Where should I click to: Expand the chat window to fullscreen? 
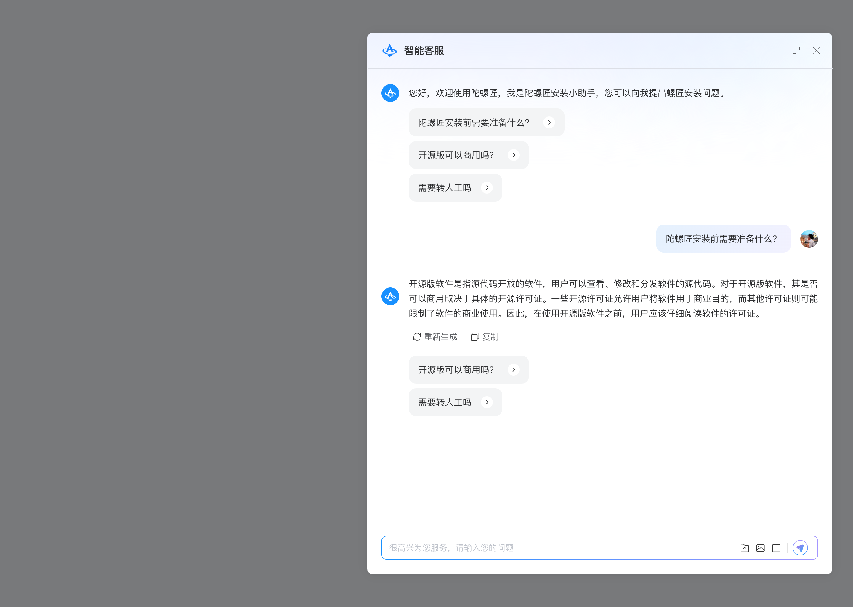pos(796,50)
